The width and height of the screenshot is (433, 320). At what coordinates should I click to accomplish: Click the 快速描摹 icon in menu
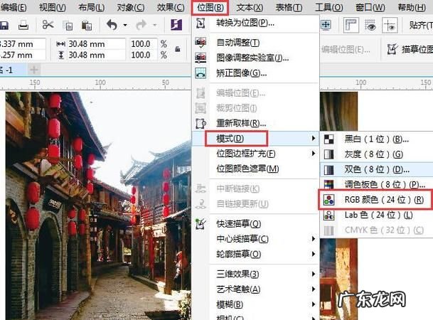[201, 224]
